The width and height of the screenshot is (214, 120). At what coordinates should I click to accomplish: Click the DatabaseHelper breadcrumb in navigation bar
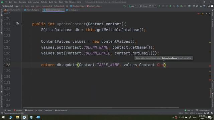pos(77,6)
